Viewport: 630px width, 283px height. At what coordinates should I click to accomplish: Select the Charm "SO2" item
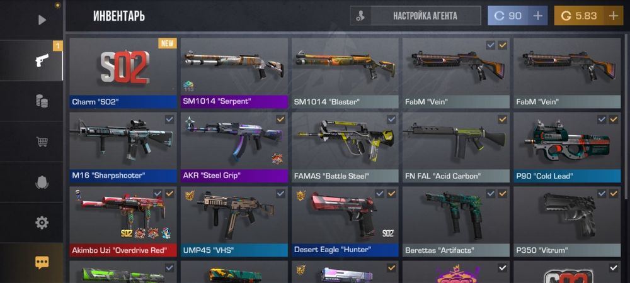click(123, 74)
